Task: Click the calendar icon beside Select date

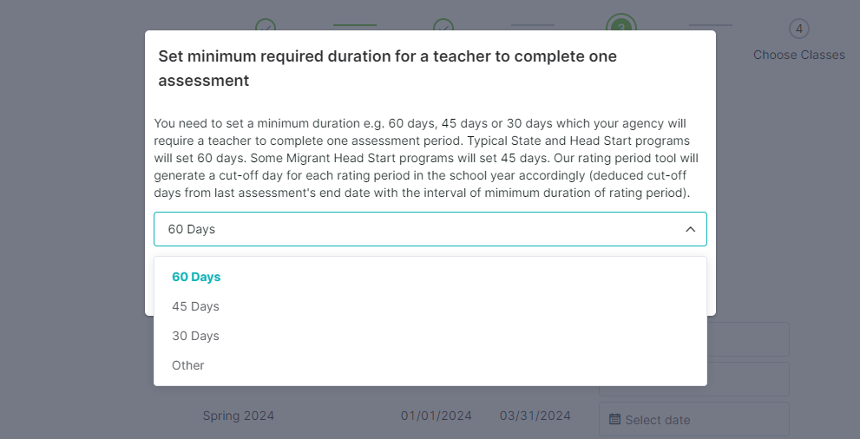Action: [x=614, y=420]
